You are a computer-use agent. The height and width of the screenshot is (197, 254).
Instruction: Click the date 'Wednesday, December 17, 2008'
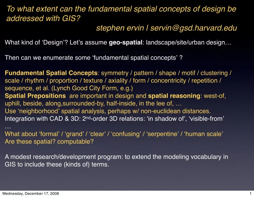click(x=30, y=193)
